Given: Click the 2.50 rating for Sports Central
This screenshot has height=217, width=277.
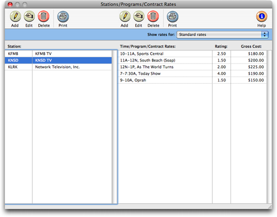Looking at the screenshot, I should (222, 54).
